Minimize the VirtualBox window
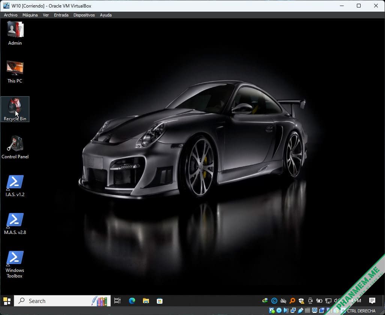 (342, 6)
